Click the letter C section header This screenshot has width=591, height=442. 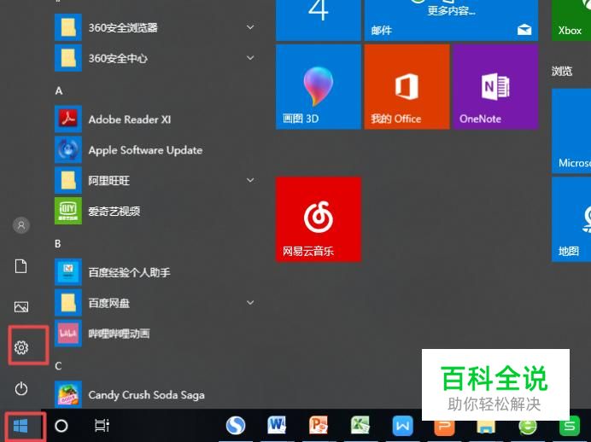[x=58, y=366]
